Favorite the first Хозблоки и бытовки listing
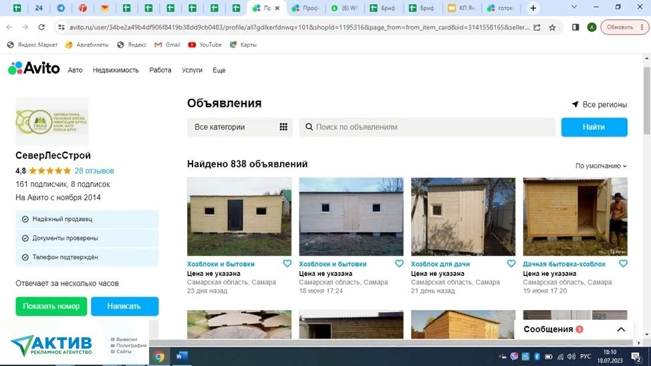 click(x=287, y=264)
